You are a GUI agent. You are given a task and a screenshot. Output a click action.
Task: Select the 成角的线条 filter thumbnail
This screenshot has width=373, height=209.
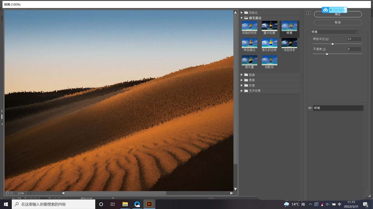coord(249,26)
